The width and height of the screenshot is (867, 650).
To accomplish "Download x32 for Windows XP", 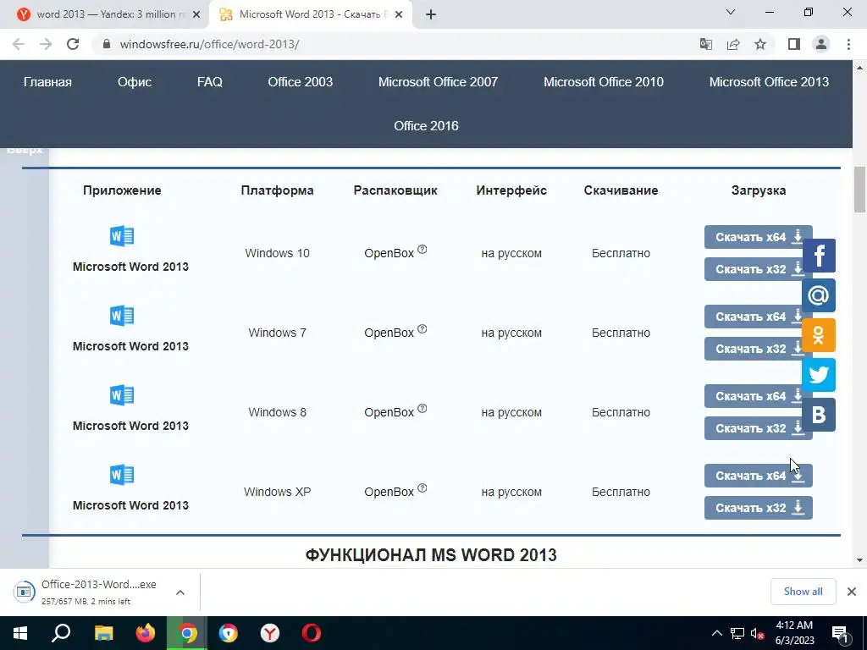I will click(758, 508).
